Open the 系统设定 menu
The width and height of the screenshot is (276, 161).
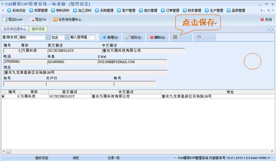(16, 10)
